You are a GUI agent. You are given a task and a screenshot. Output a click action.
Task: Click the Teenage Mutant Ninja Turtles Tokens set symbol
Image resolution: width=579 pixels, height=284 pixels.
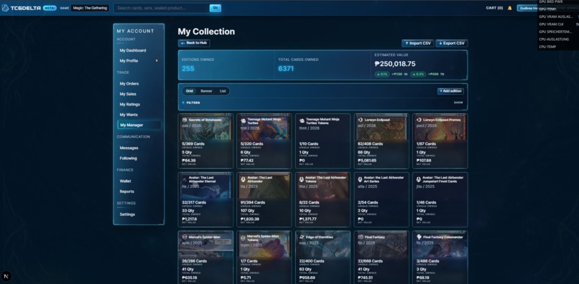tap(302, 121)
